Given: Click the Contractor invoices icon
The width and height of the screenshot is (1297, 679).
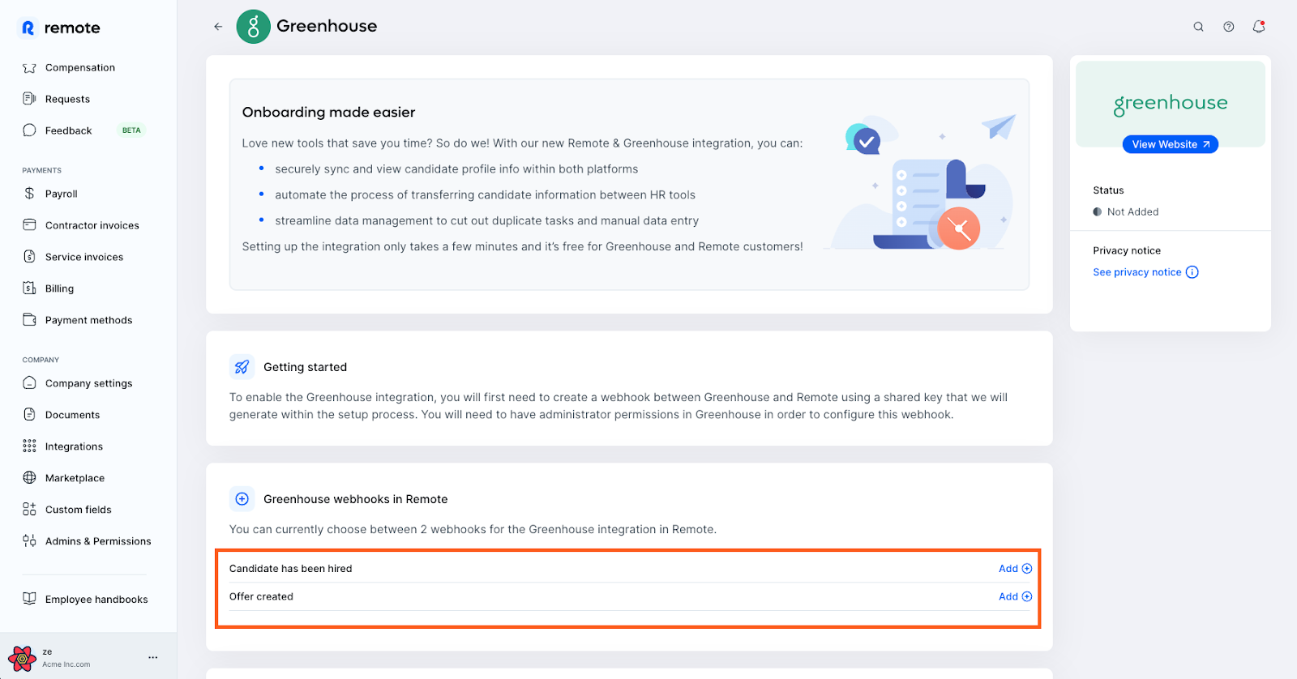Looking at the screenshot, I should click(29, 225).
